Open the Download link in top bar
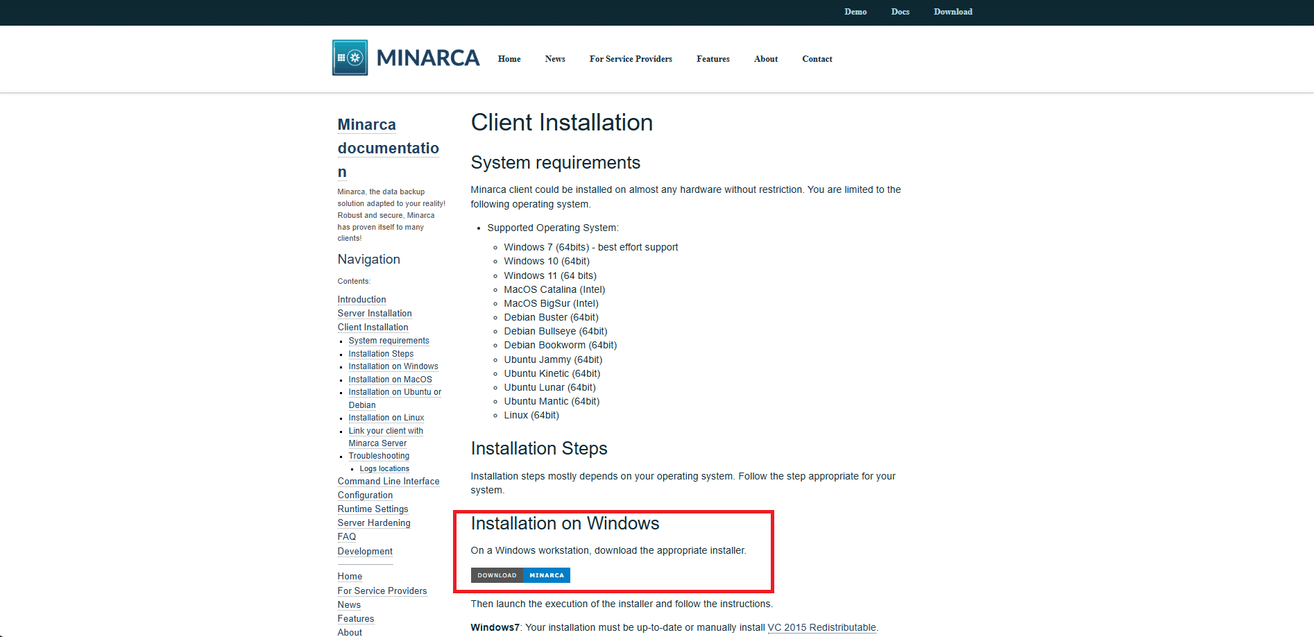1314x637 pixels. 953,12
